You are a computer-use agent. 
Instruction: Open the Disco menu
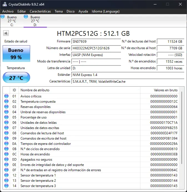70,11
